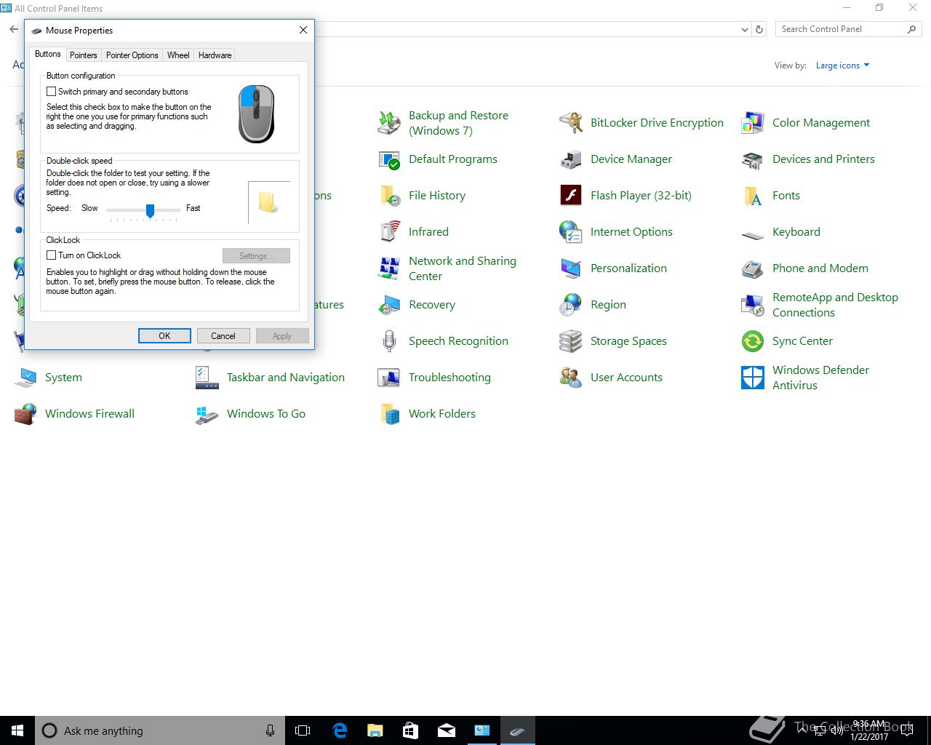
Task: Go back with the Control Panel back arrow
Action: [14, 30]
